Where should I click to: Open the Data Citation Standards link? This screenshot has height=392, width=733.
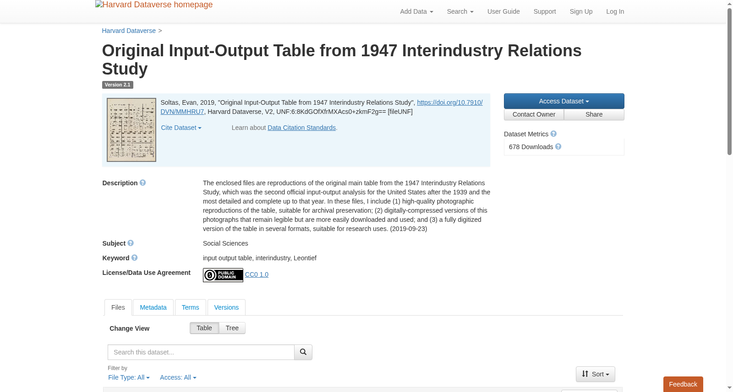click(x=301, y=128)
